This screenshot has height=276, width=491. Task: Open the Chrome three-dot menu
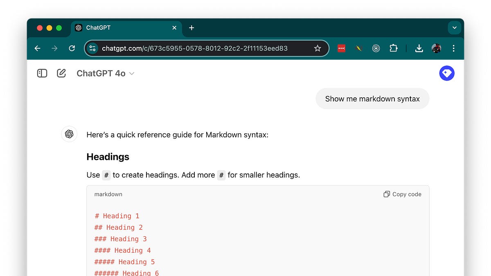tap(453, 48)
